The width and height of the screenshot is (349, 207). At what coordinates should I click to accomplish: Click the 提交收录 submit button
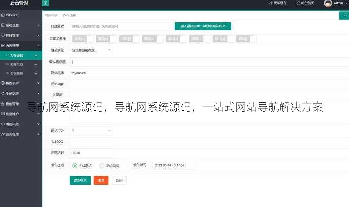[80, 180]
